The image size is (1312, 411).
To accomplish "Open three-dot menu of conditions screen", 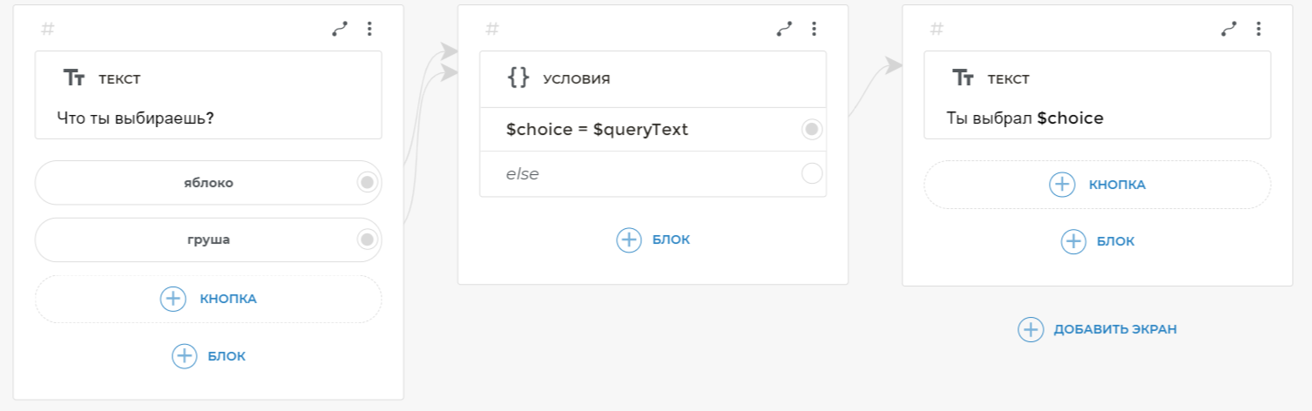I will click(x=814, y=29).
